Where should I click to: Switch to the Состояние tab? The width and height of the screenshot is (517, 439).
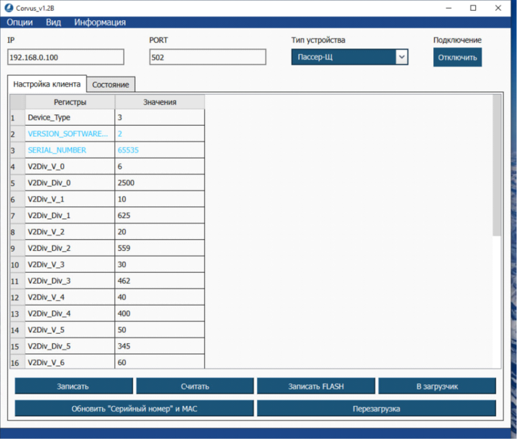[x=110, y=84]
